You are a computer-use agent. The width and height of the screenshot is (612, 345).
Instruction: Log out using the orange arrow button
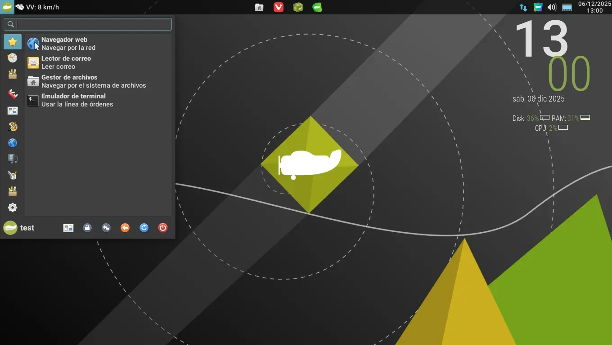[x=125, y=228]
